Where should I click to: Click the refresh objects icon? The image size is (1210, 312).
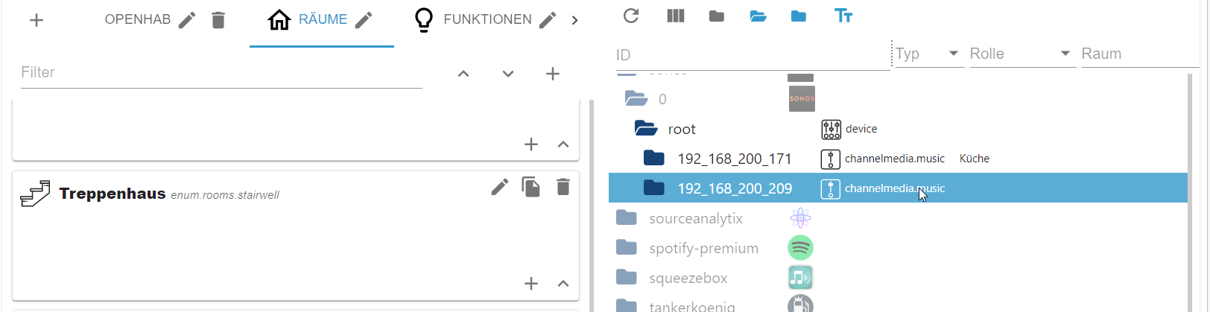point(631,16)
